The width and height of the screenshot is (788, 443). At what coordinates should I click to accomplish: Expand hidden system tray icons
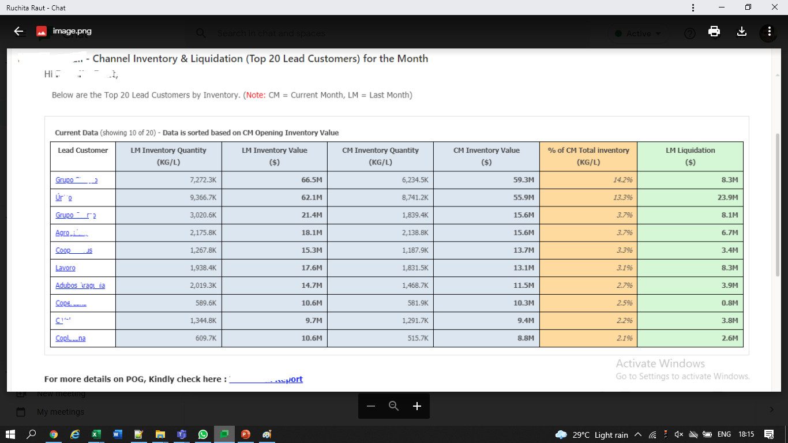pyautogui.click(x=637, y=434)
